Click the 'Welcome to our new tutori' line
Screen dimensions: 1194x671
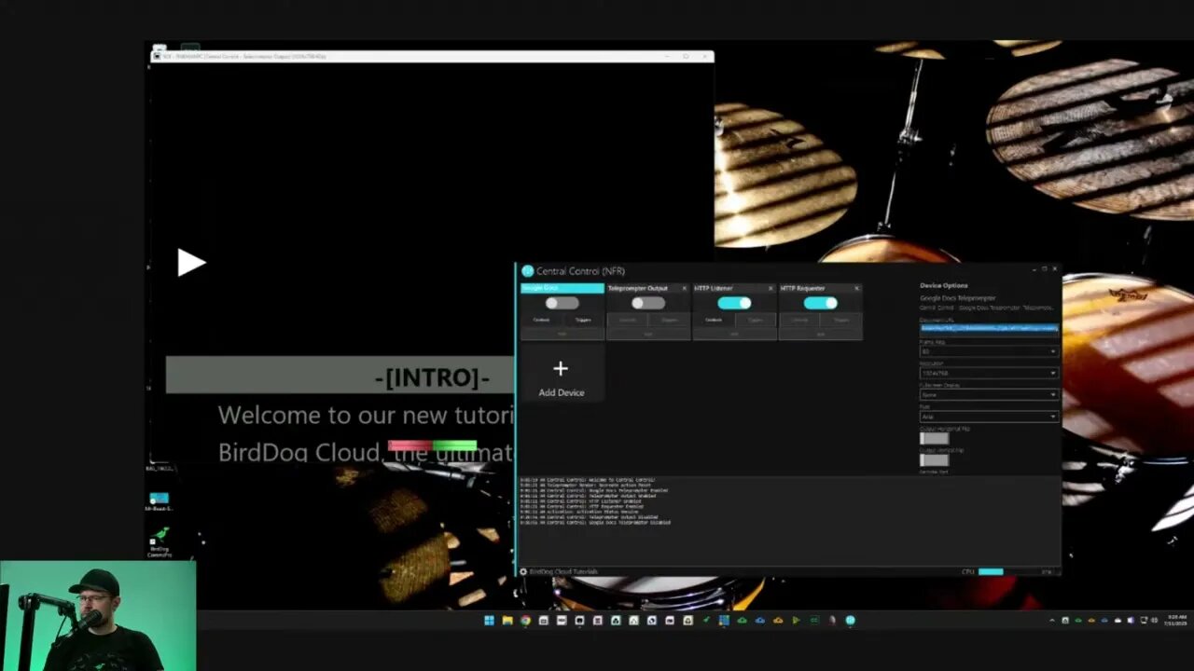coord(366,415)
